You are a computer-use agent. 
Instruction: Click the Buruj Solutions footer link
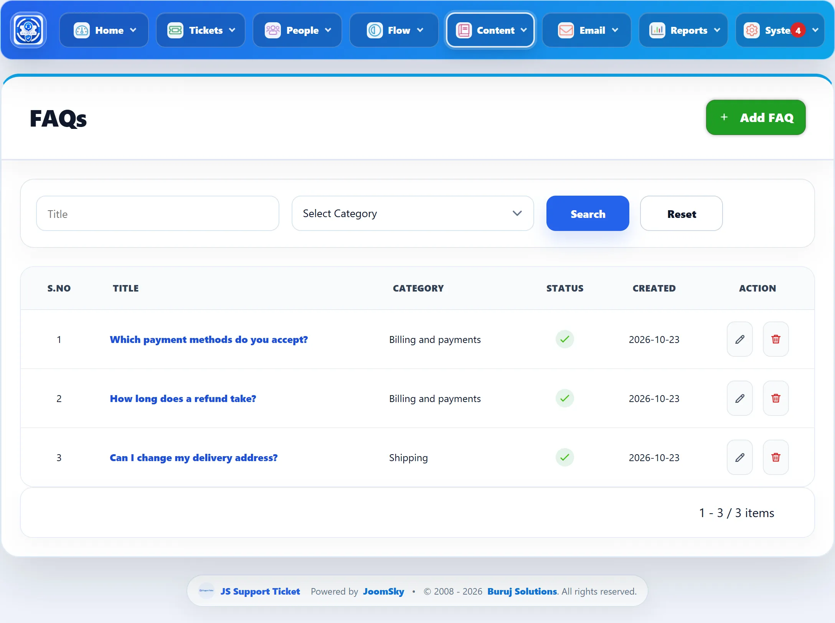[x=522, y=592]
